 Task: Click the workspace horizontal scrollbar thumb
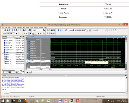[x=5, y=69]
